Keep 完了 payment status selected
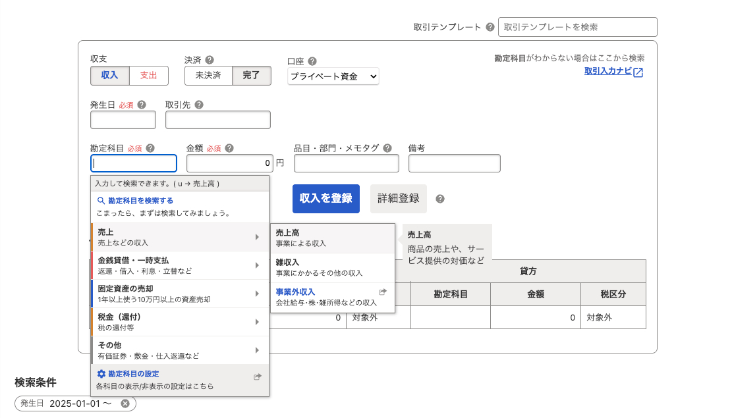Viewport: 732px width, 418px height. pyautogui.click(x=252, y=76)
